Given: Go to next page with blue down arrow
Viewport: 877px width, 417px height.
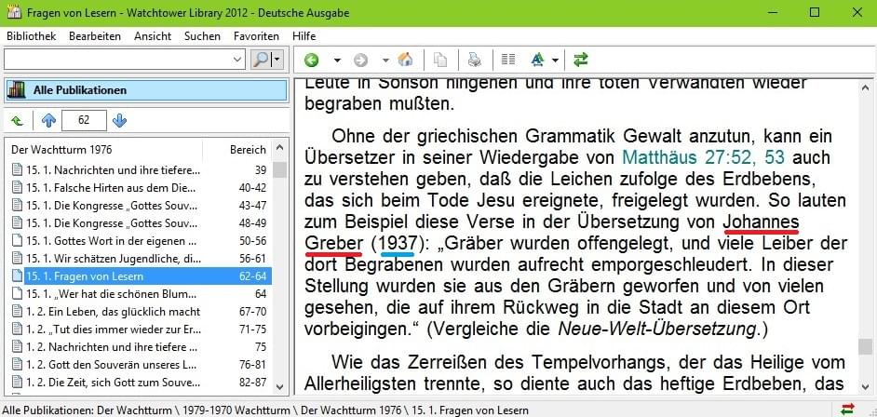Looking at the screenshot, I should [119, 120].
